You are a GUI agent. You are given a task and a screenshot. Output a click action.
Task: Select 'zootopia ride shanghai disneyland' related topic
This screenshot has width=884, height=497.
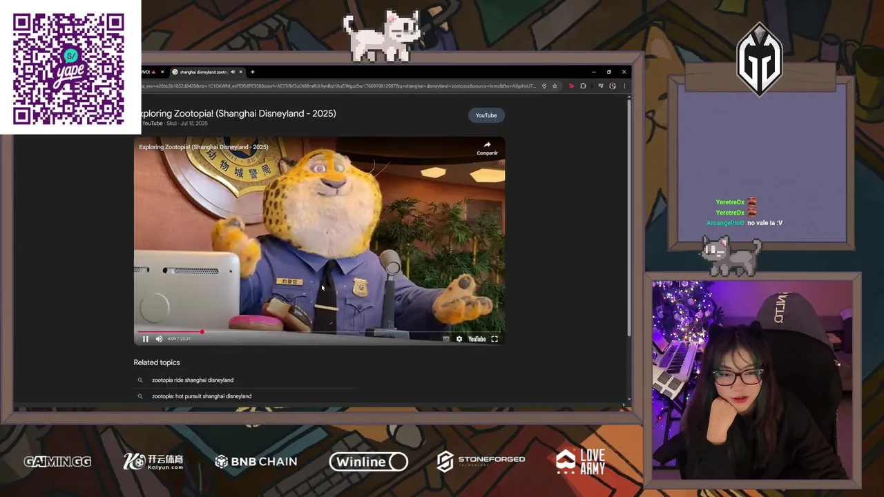click(193, 380)
